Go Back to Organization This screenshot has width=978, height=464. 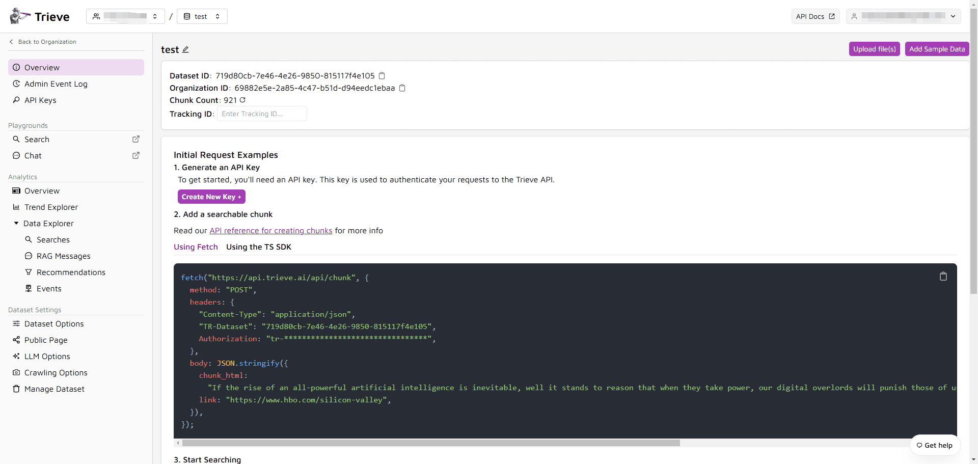(43, 42)
